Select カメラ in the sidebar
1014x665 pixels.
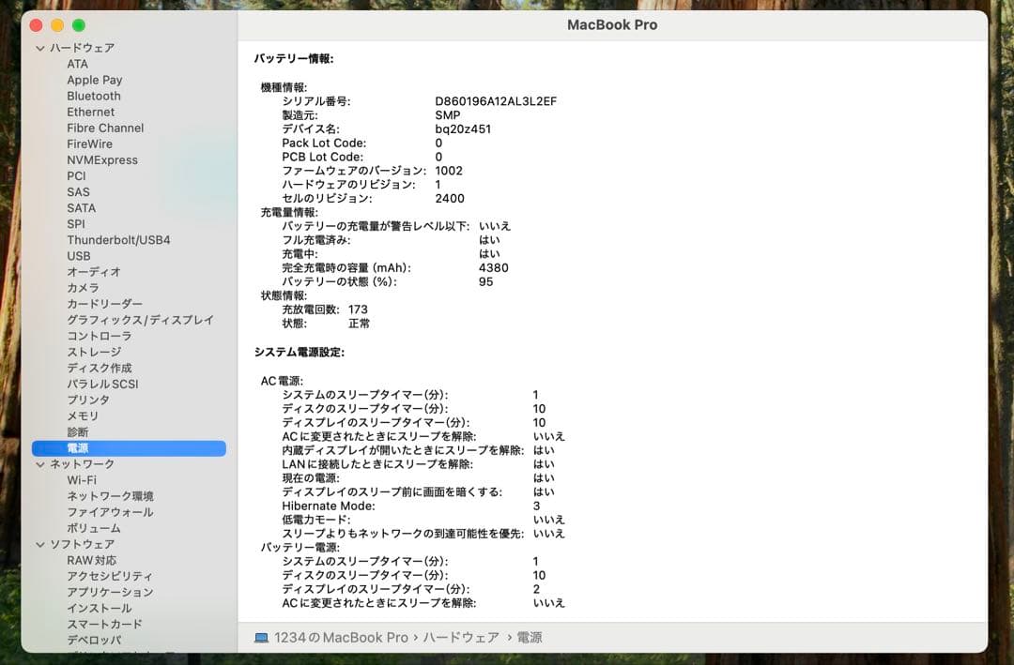click(x=83, y=288)
